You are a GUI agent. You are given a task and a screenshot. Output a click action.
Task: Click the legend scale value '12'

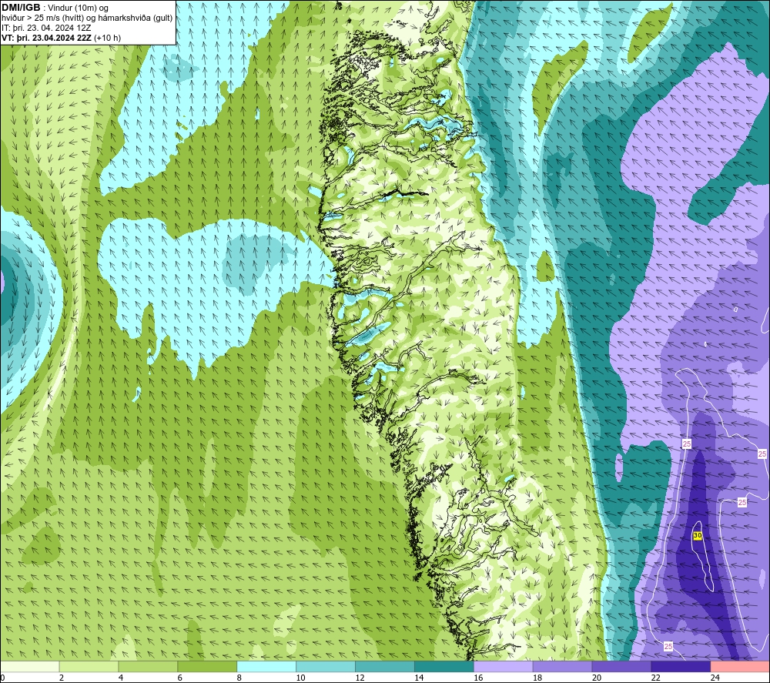click(360, 678)
